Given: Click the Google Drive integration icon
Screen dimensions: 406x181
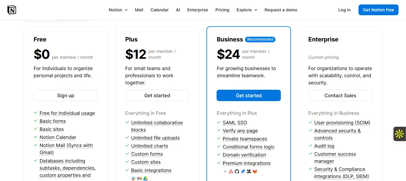Looking at the screenshot, I should (x=145, y=178).
